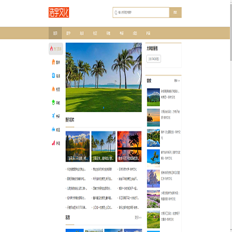This screenshot has width=232, height=232.
Task: Click the outlined button in the top-right panel
Action: pos(154,59)
